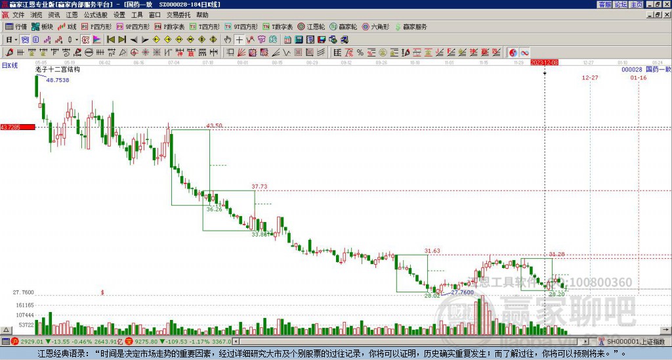Toggle the yin-yang icon
The image size is (672, 360).
pyautogui.click(x=513, y=53)
